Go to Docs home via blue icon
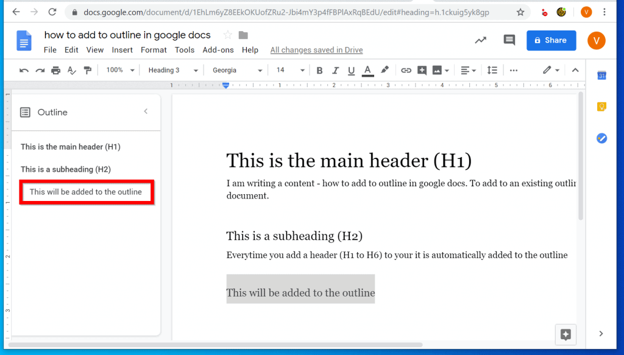Viewport: 624px width, 355px height. tap(24, 41)
